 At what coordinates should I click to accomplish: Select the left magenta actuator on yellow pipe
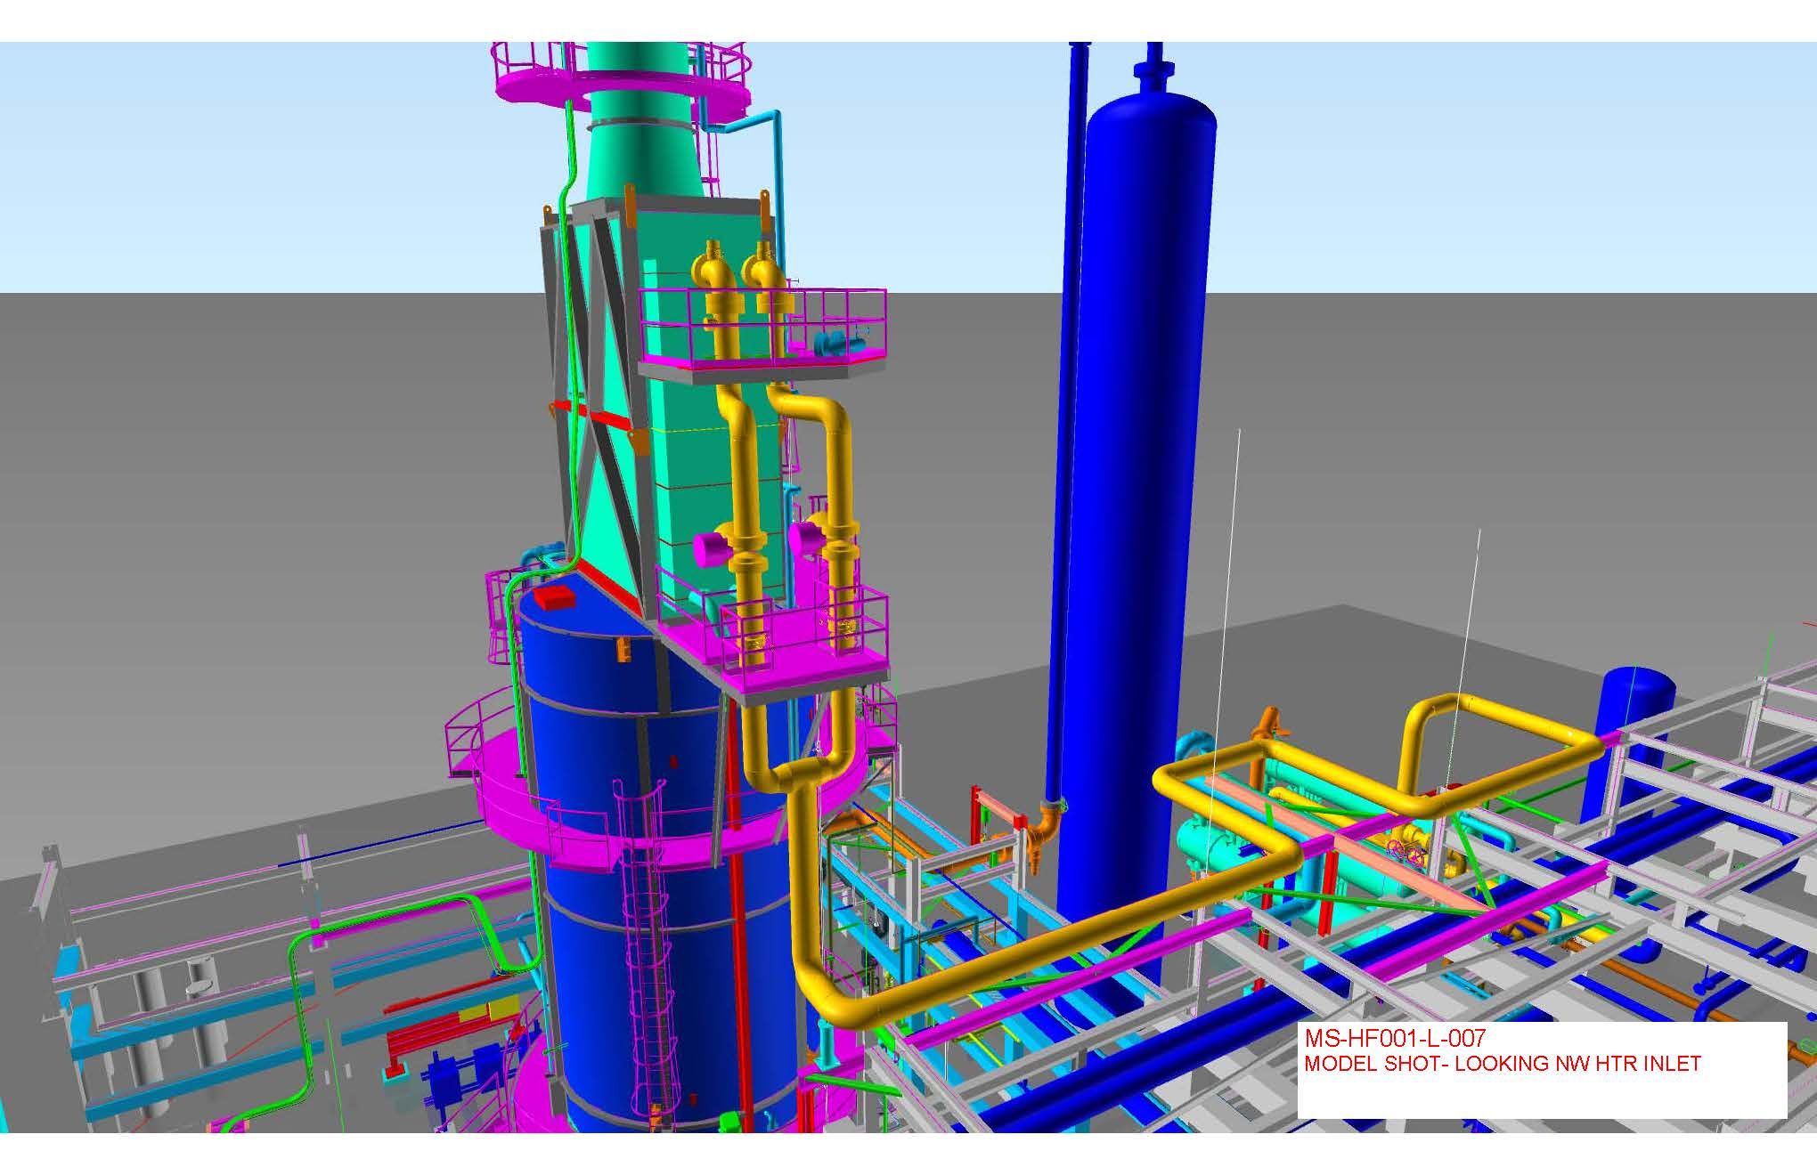point(710,547)
